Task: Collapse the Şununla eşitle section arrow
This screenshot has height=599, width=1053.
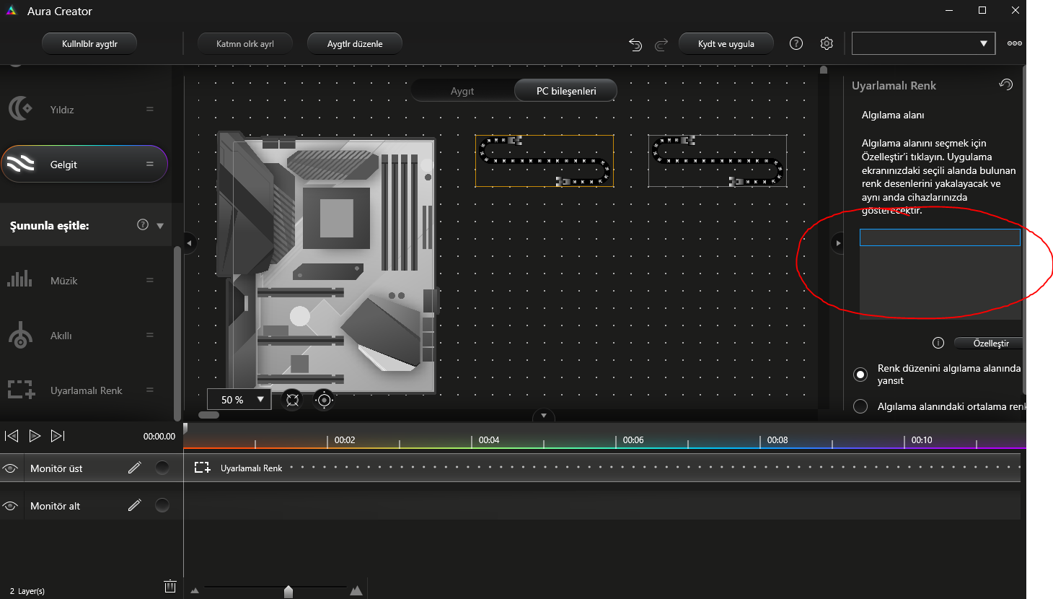Action: click(x=160, y=226)
